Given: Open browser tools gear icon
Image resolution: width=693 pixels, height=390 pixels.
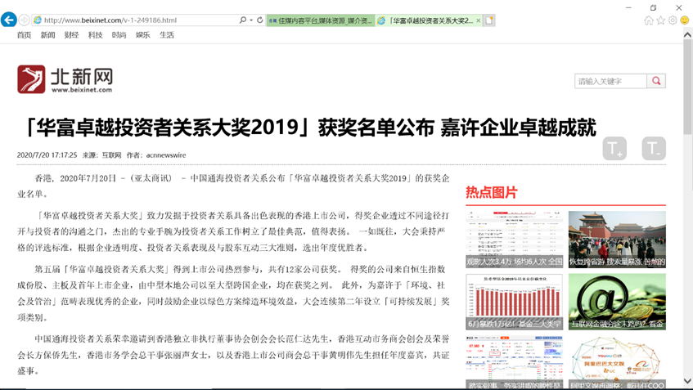Looking at the screenshot, I should click(673, 20).
